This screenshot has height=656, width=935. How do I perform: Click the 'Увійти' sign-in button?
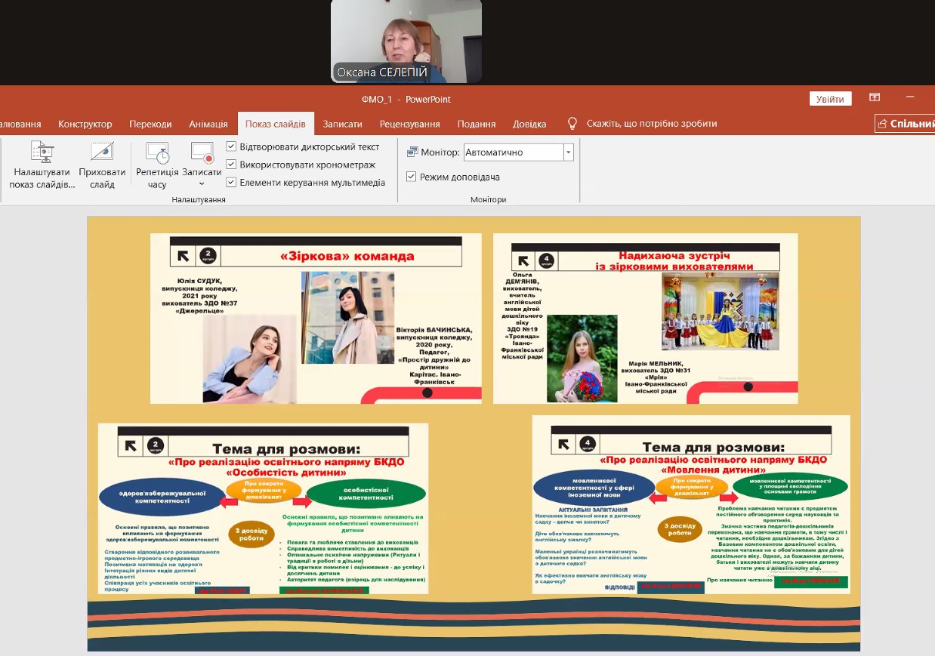[x=830, y=99]
